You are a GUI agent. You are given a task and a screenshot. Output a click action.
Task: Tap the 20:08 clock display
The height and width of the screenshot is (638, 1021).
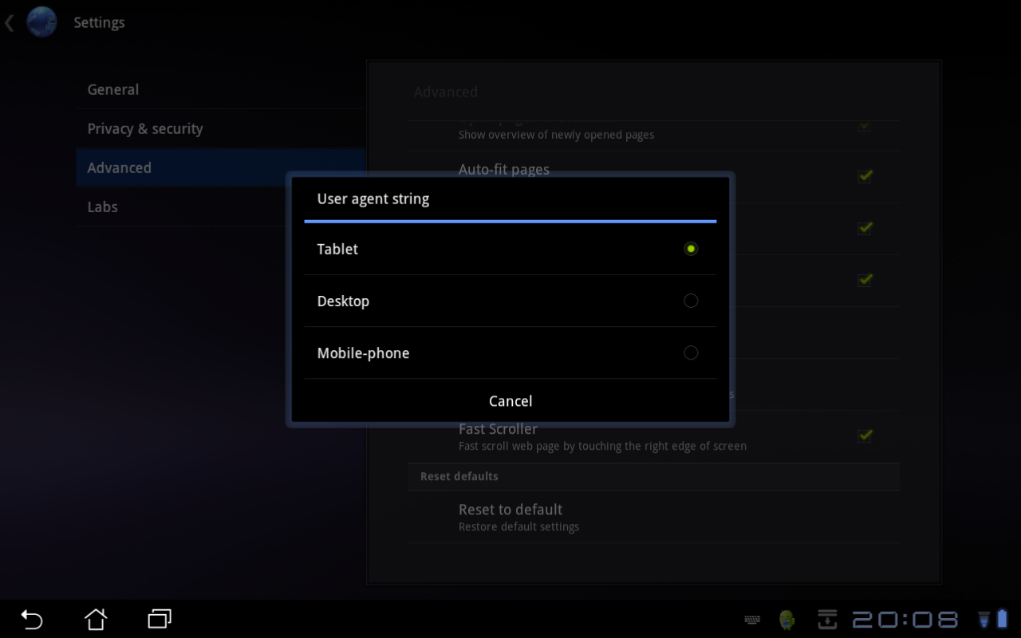905,620
